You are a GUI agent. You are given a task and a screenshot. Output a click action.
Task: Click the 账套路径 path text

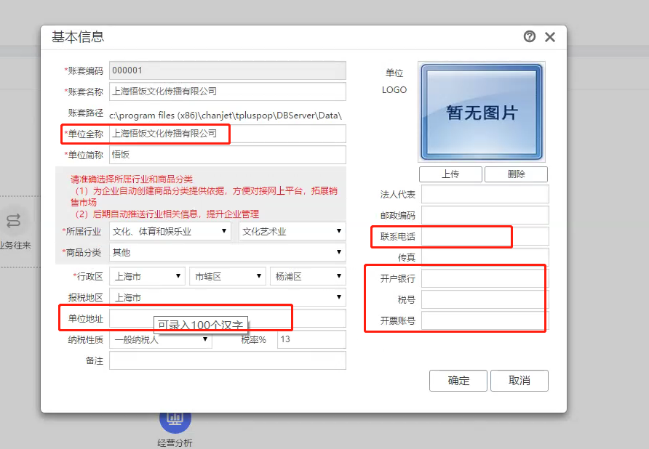pyautogui.click(x=226, y=116)
